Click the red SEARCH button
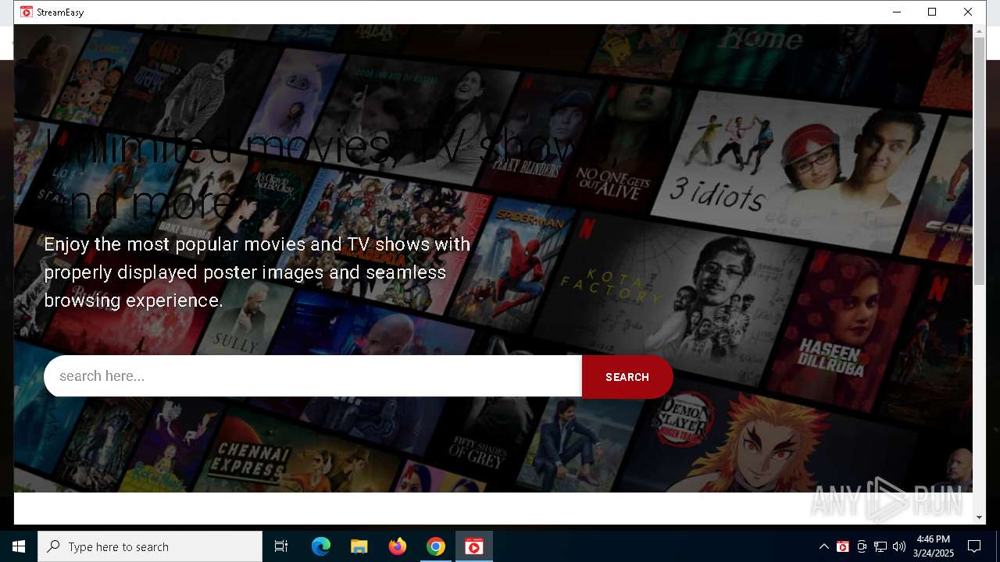This screenshot has width=1000, height=562. click(x=627, y=377)
